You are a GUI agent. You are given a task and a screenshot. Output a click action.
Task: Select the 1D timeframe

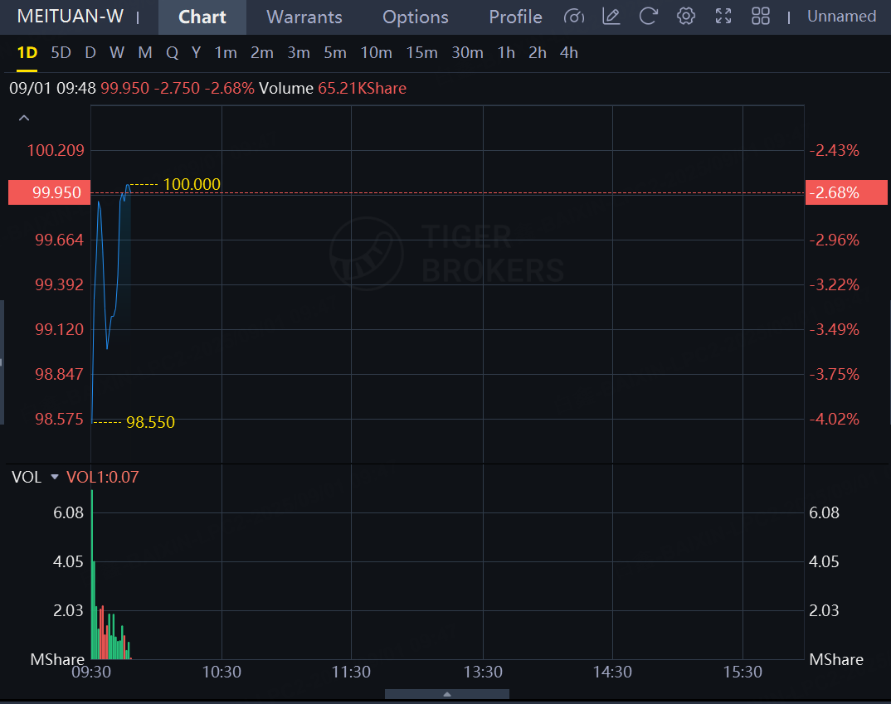click(x=27, y=53)
